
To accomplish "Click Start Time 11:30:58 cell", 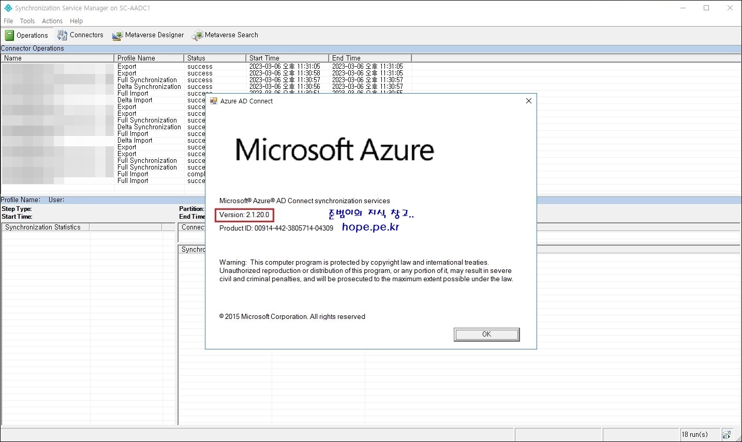I will pyautogui.click(x=285, y=73).
